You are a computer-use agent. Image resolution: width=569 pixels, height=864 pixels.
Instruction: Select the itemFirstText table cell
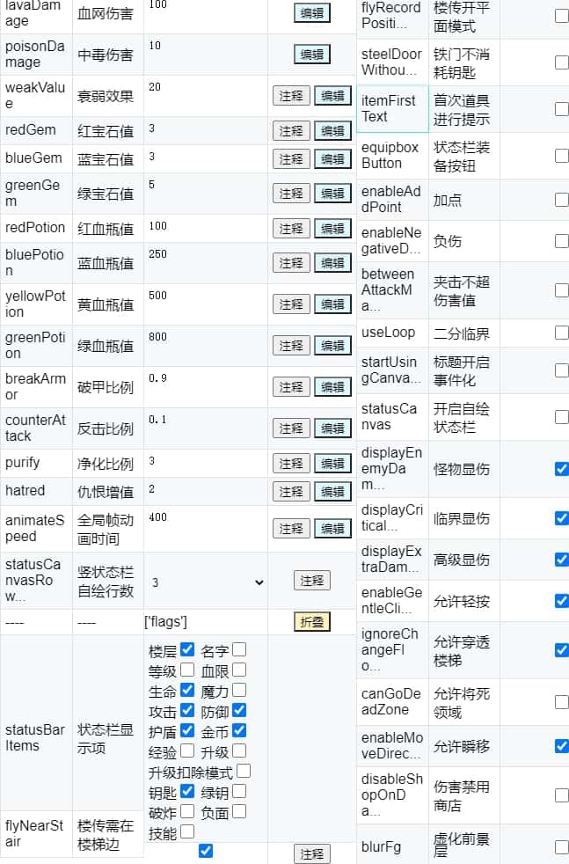coord(392,109)
